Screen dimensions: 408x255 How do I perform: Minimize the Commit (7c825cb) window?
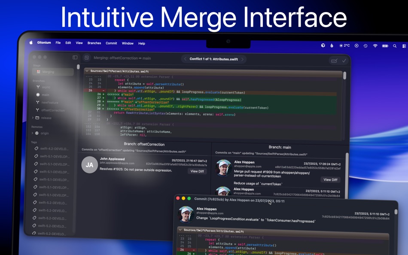[x=183, y=198]
